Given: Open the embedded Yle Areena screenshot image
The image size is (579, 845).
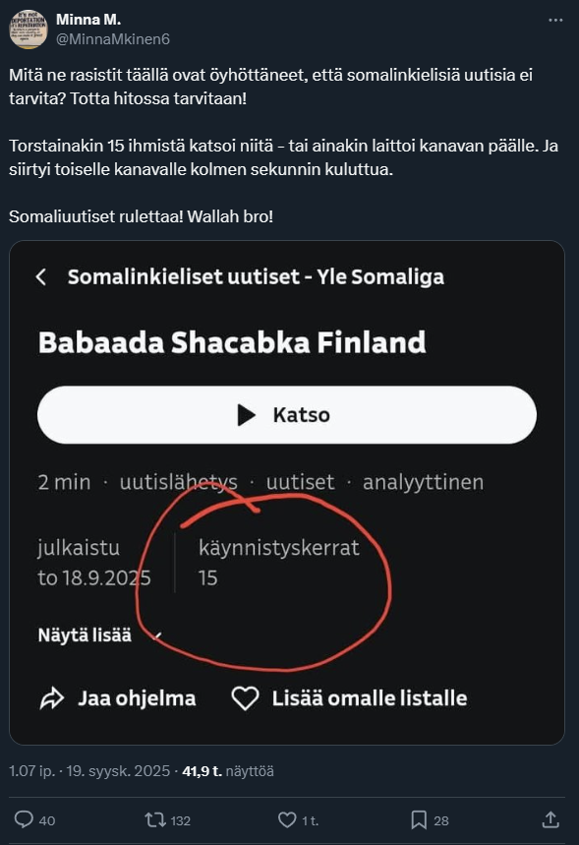Looking at the screenshot, I should point(286,493).
